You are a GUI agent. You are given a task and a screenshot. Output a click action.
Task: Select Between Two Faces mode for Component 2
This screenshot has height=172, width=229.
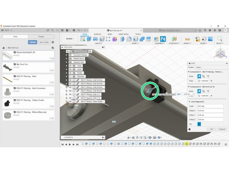[203, 91]
